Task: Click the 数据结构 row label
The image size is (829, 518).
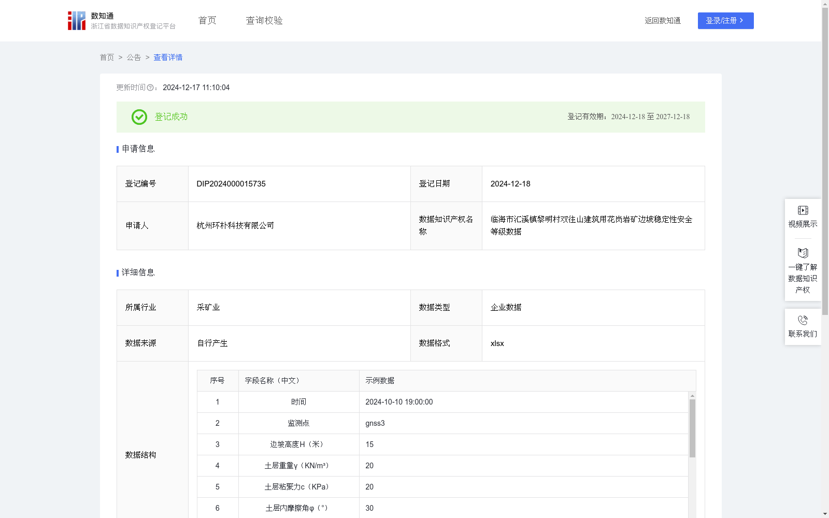Action: (140, 455)
